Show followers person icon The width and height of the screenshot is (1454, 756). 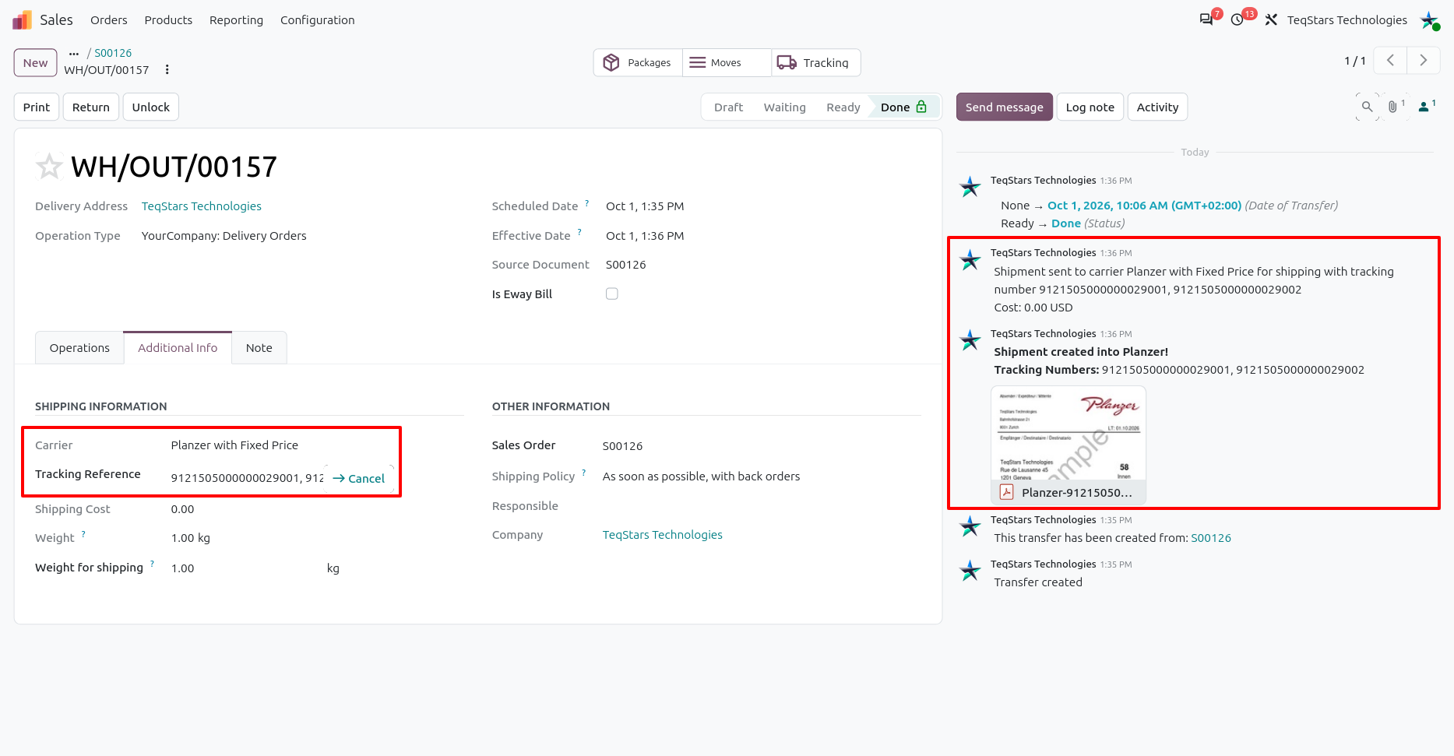(x=1427, y=107)
